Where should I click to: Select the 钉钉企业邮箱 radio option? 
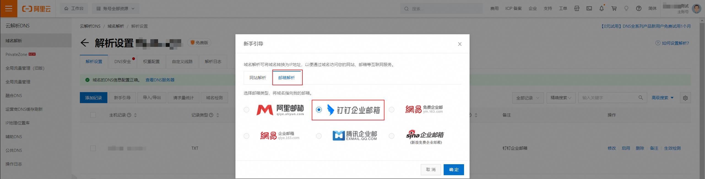pyautogui.click(x=319, y=110)
